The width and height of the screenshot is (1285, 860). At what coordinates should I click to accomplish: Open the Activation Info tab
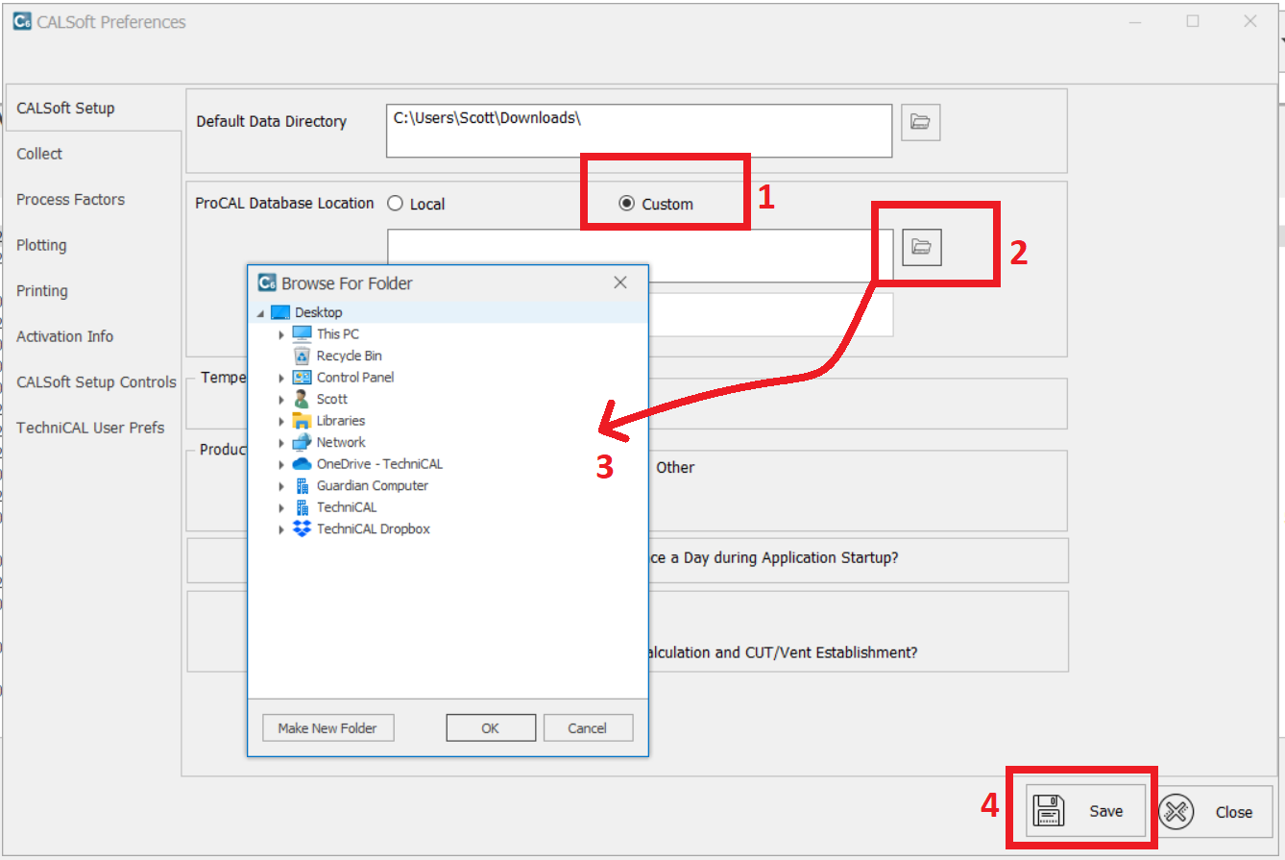tap(94, 336)
